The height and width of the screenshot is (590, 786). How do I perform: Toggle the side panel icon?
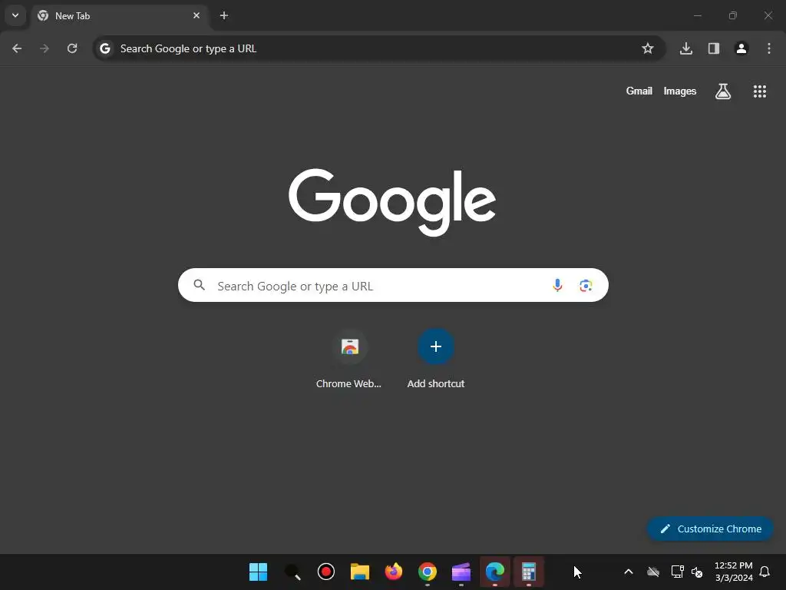coord(714,48)
